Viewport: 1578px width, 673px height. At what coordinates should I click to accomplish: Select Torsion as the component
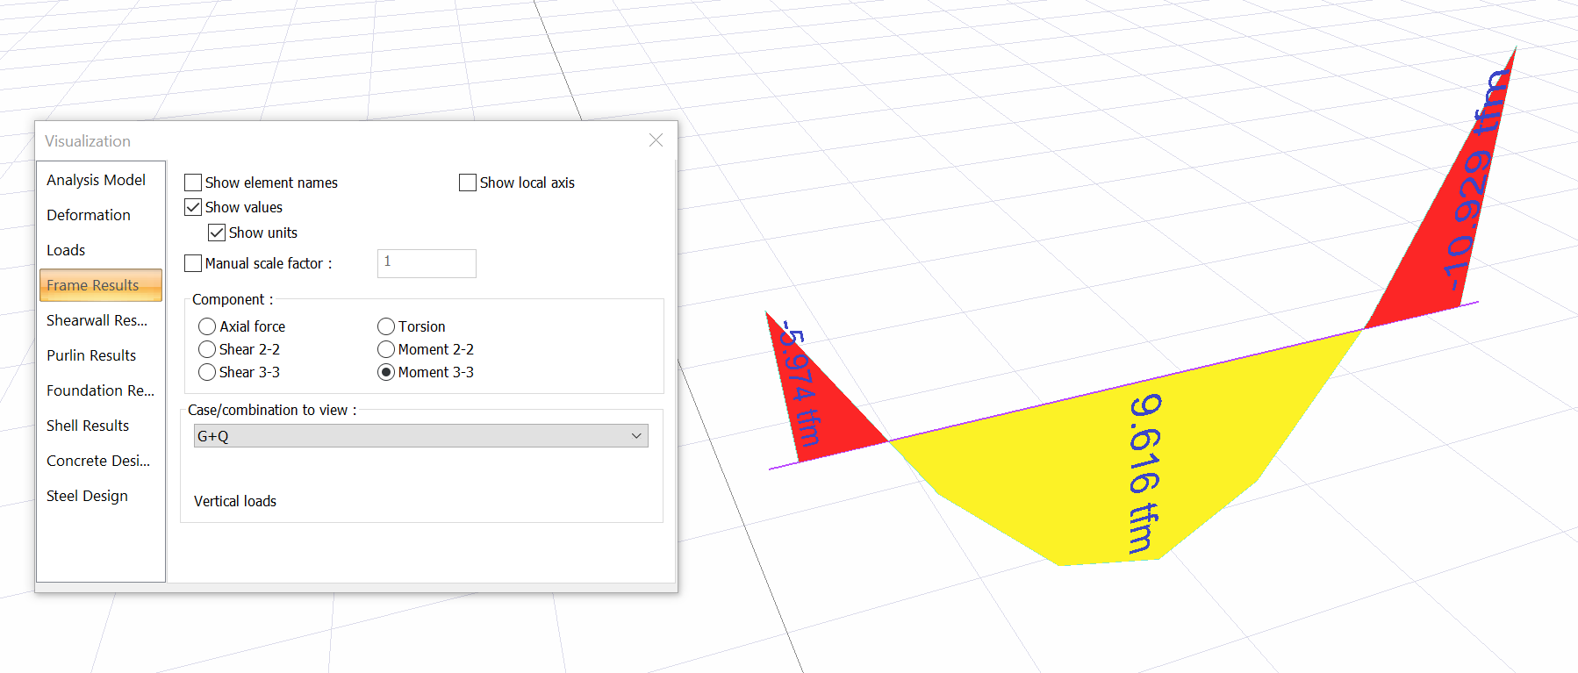pyautogui.click(x=386, y=326)
